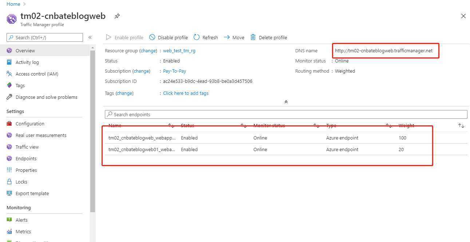Click the Traffic view icon

[9, 147]
